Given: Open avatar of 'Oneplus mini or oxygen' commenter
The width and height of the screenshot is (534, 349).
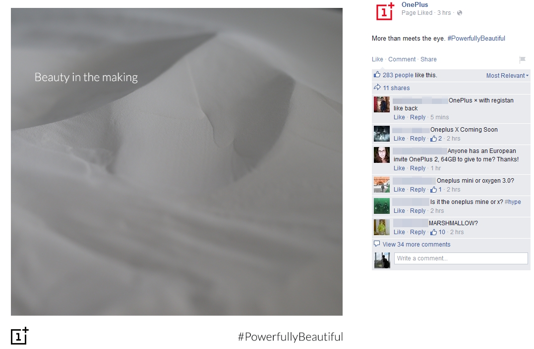Looking at the screenshot, I should coord(382,185).
